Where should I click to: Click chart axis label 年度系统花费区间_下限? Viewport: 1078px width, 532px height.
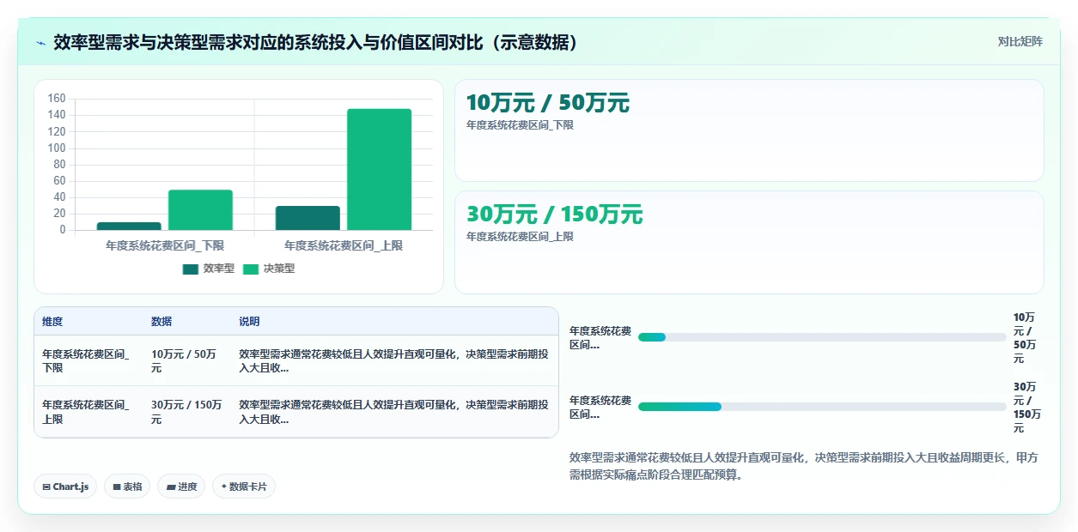(x=165, y=245)
